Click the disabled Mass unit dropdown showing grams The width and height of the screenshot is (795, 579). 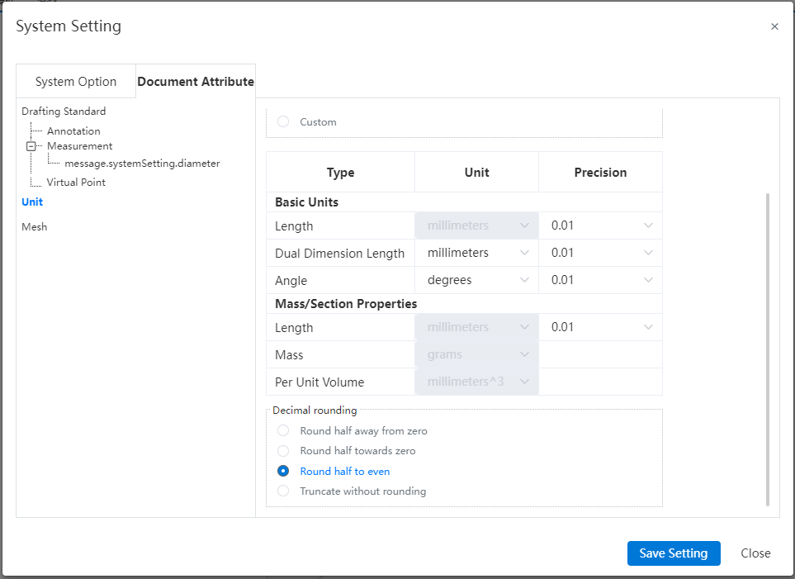pos(476,354)
